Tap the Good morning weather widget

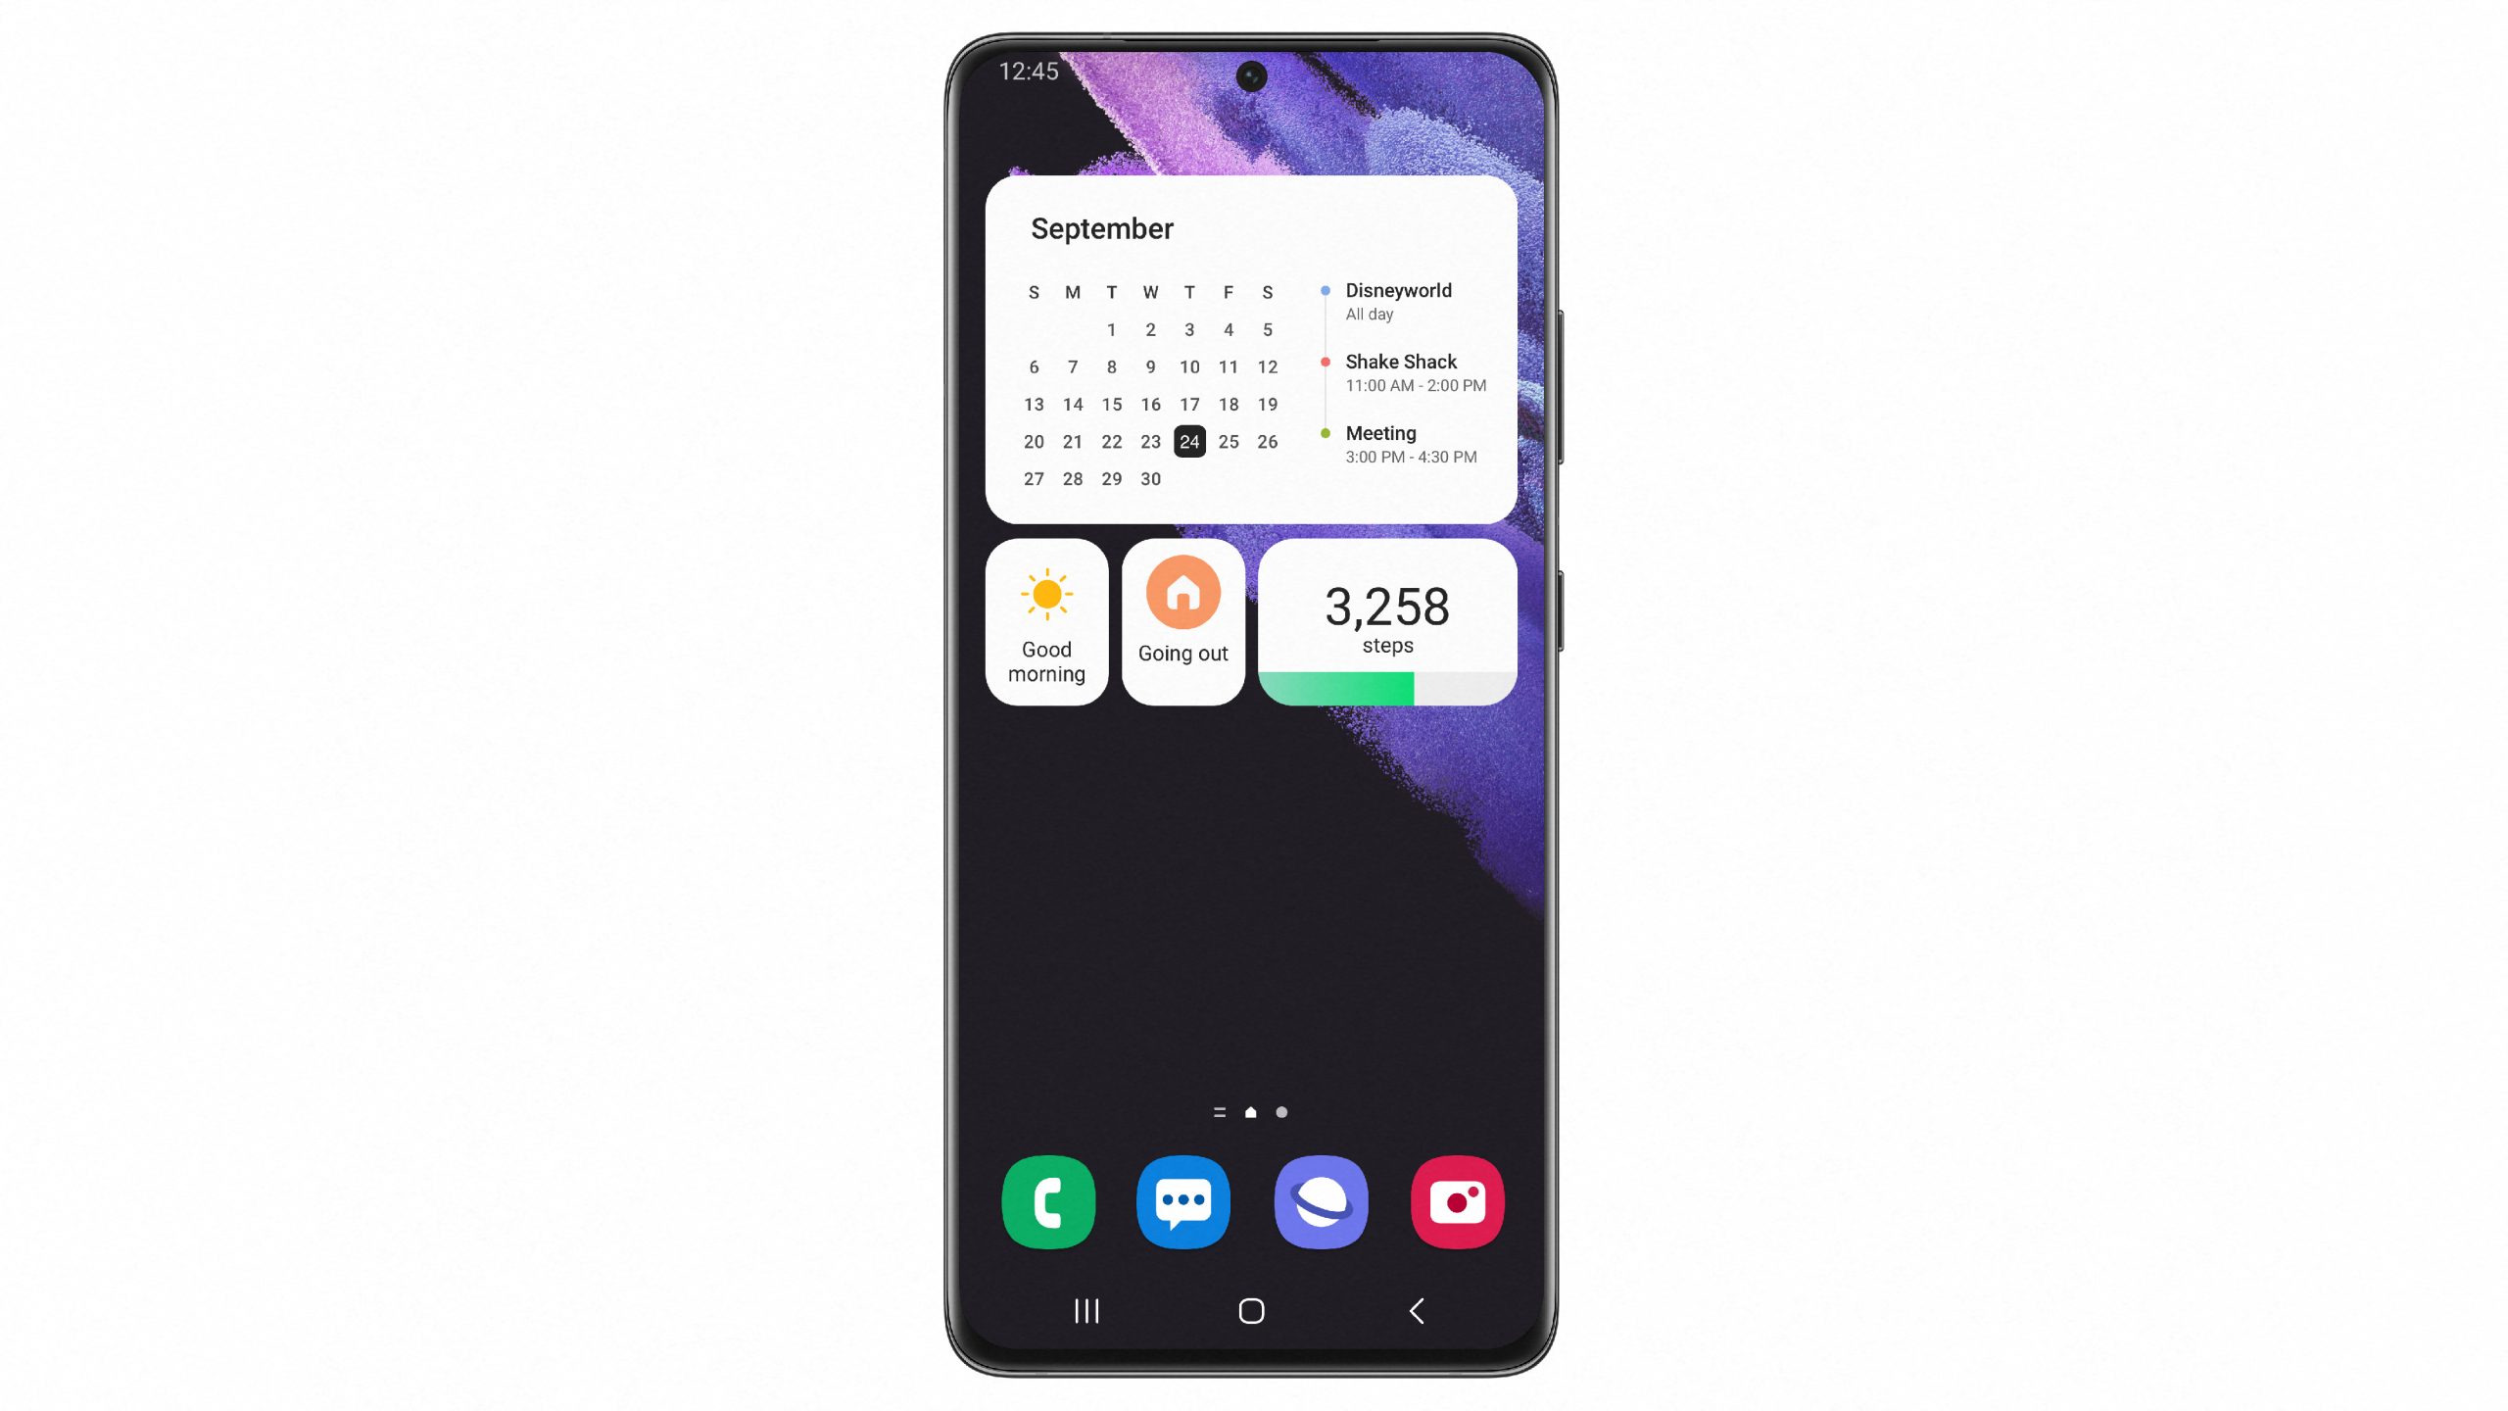coord(1045,622)
